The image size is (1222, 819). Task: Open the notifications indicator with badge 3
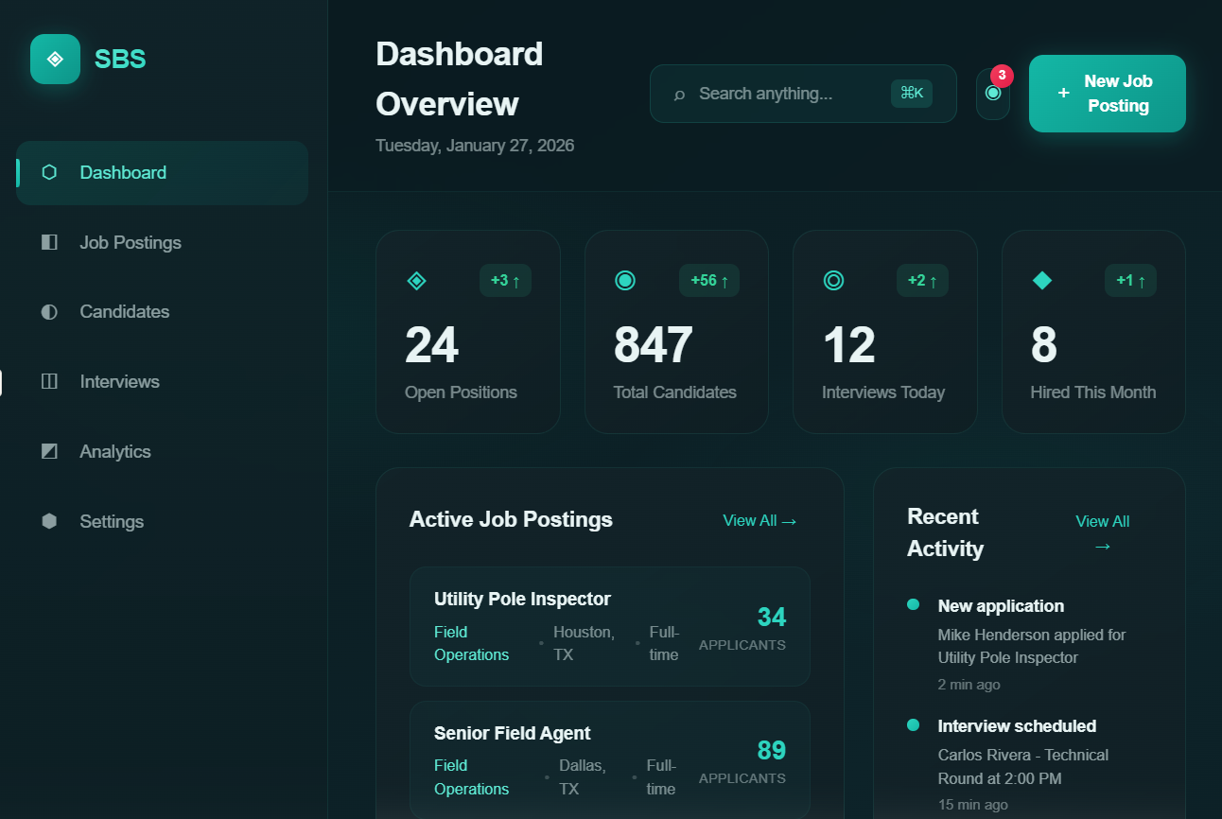click(x=992, y=94)
